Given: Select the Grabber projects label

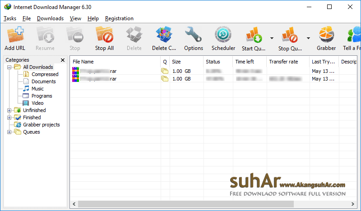Looking at the screenshot, I should pyautogui.click(x=42, y=125).
